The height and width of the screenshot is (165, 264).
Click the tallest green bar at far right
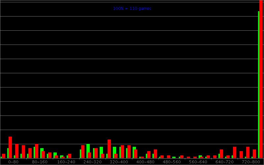point(259,85)
